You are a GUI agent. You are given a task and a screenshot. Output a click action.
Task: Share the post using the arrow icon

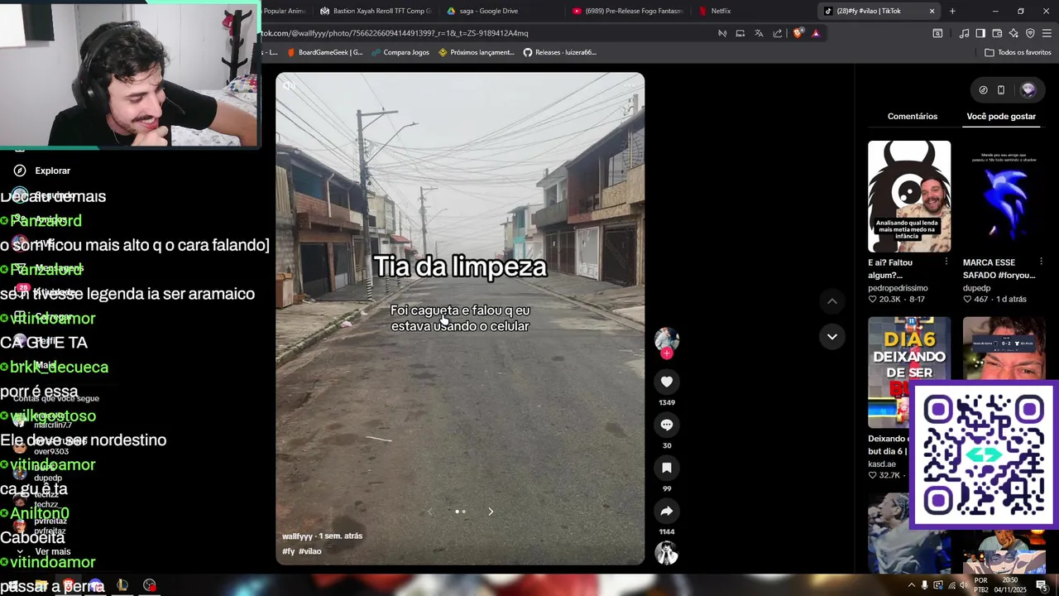coord(667,511)
